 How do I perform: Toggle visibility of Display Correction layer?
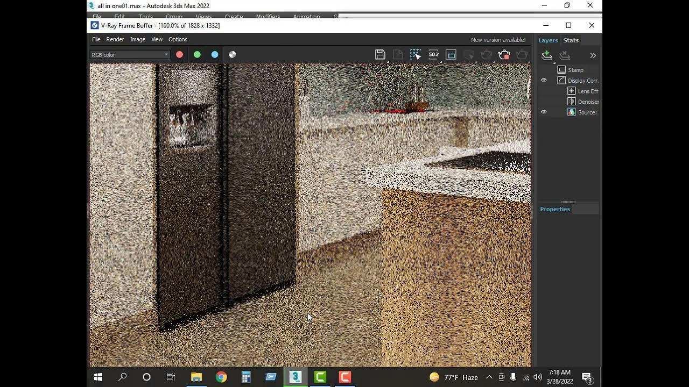point(544,81)
